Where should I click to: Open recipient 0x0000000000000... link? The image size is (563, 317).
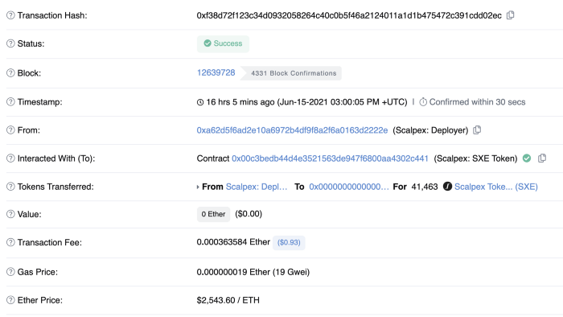tap(349, 187)
